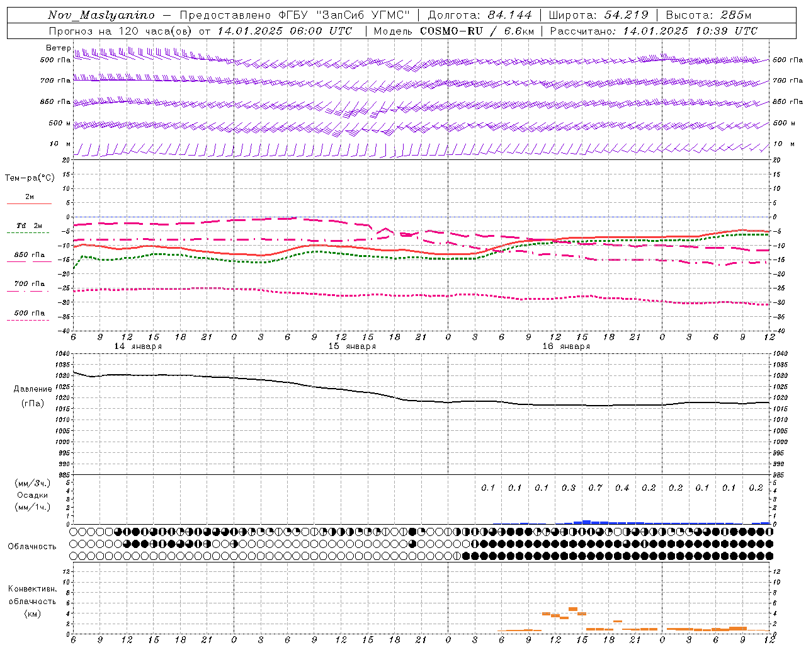Click the solid red line sample under the 2м legend
This screenshot has height=645, width=806.
click(29, 204)
